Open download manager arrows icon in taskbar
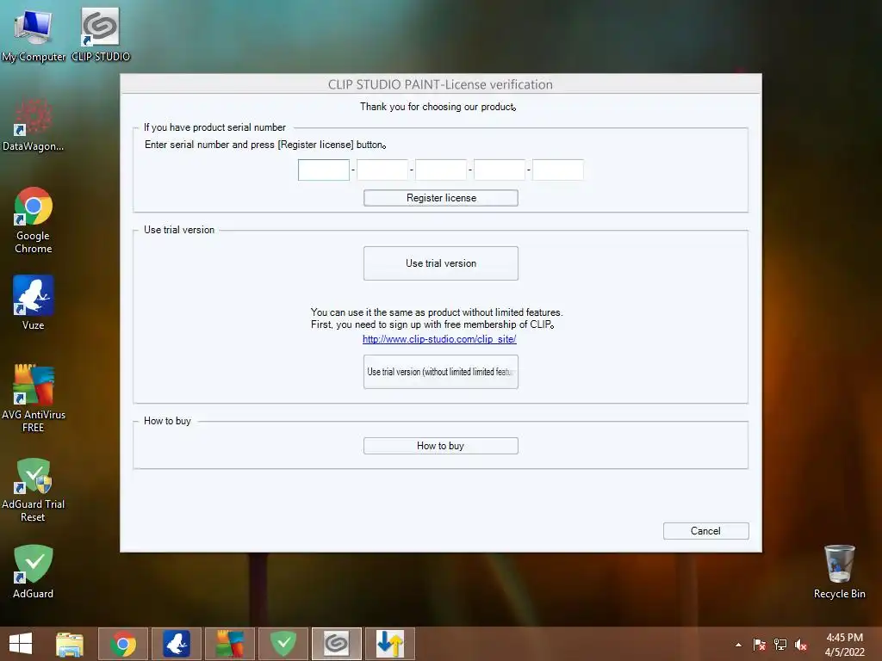This screenshot has height=661, width=882. tap(390, 644)
